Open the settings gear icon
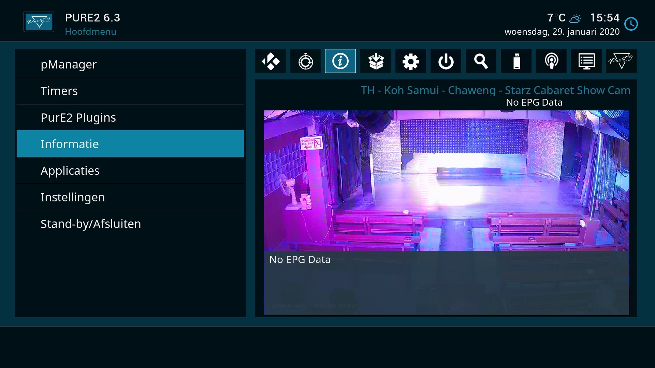 (410, 61)
